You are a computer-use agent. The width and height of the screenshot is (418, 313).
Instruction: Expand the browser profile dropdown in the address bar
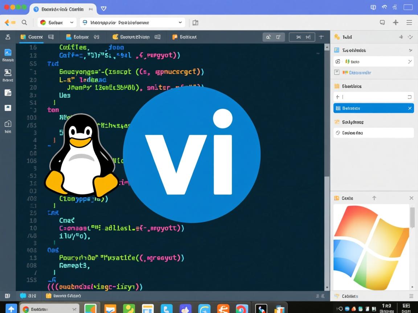[71, 22]
